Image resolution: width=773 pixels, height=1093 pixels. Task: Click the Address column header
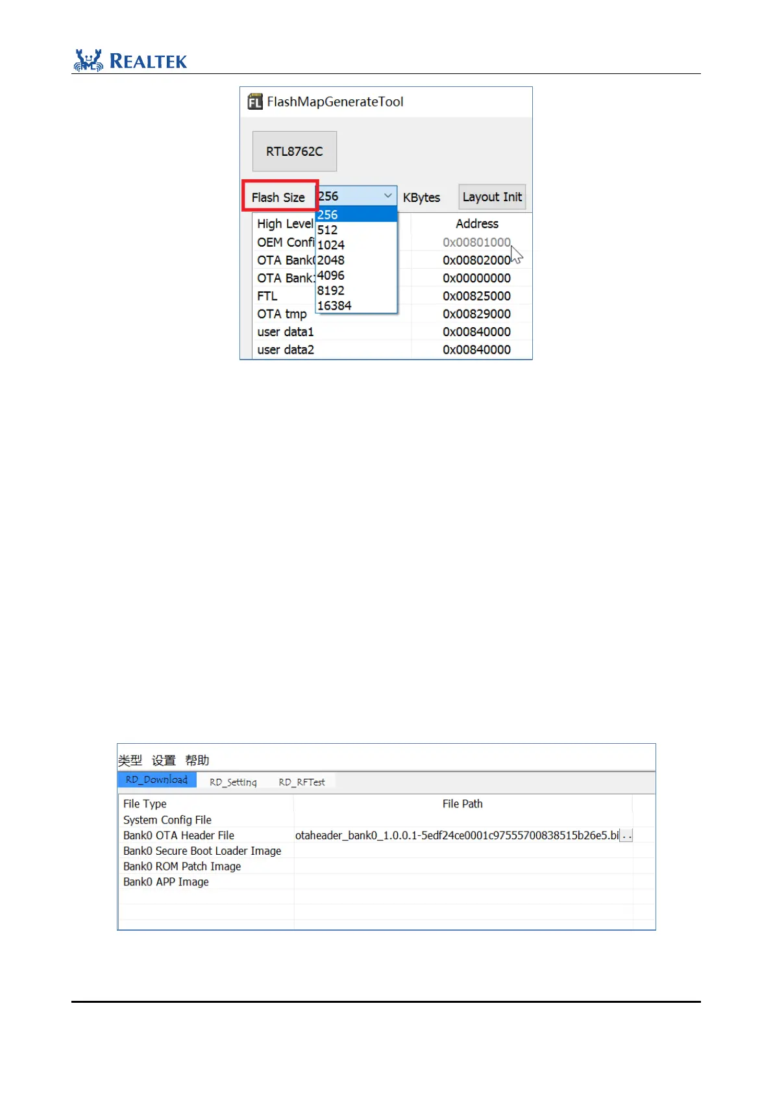(x=477, y=223)
